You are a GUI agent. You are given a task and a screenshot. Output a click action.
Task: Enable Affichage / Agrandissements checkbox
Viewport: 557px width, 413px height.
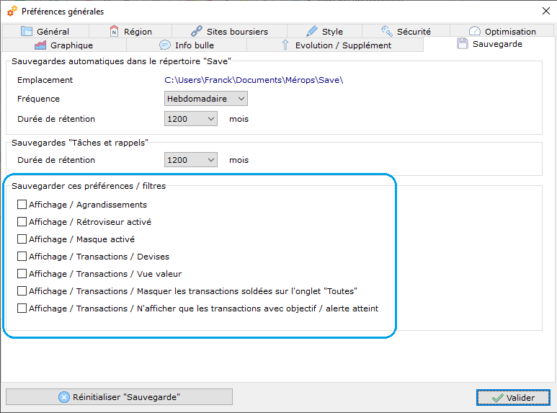[x=22, y=205]
